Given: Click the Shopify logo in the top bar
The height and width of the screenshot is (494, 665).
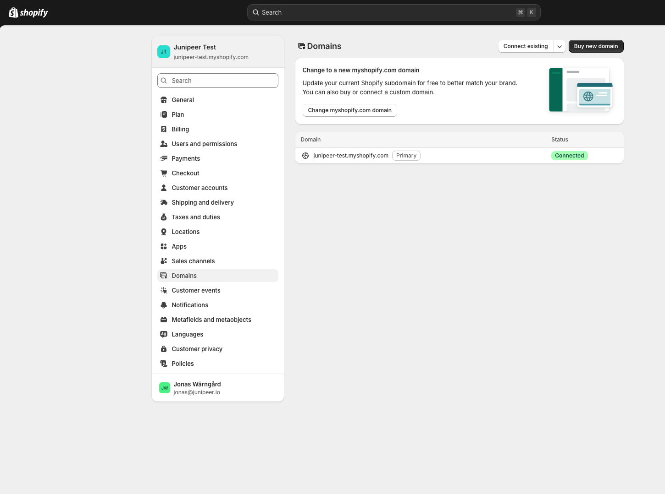Looking at the screenshot, I should click(28, 12).
